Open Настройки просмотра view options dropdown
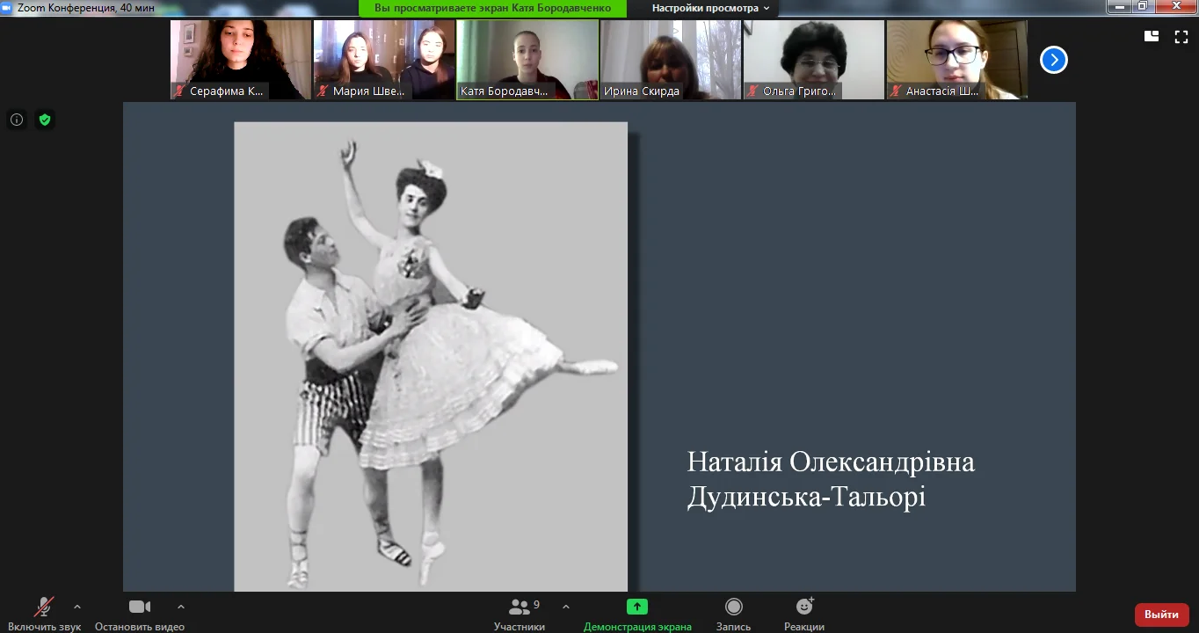 click(710, 8)
